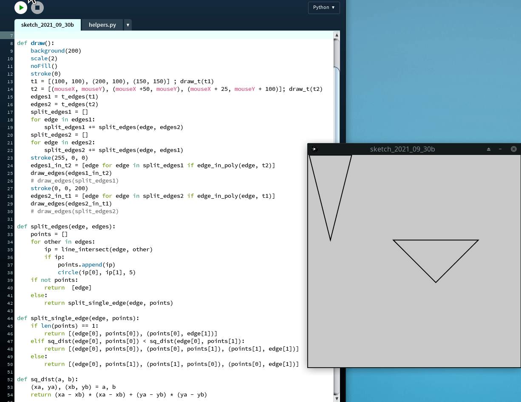The height and width of the screenshot is (402, 521).
Task: Close the sketch_2021_09_30b output window
Action: pos(513,149)
